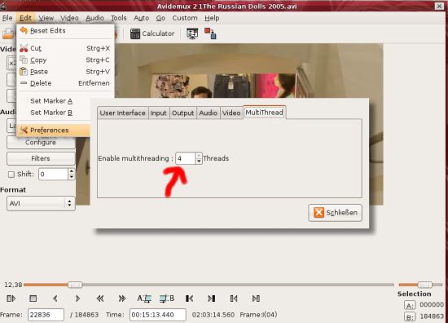
Task: Click the Shift value field
Action: (x=53, y=175)
